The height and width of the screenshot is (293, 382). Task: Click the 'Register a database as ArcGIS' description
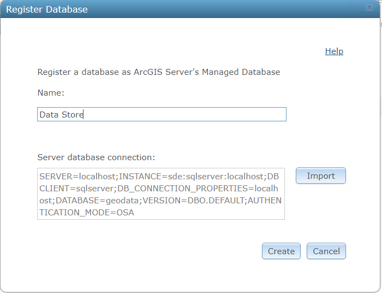coord(109,72)
